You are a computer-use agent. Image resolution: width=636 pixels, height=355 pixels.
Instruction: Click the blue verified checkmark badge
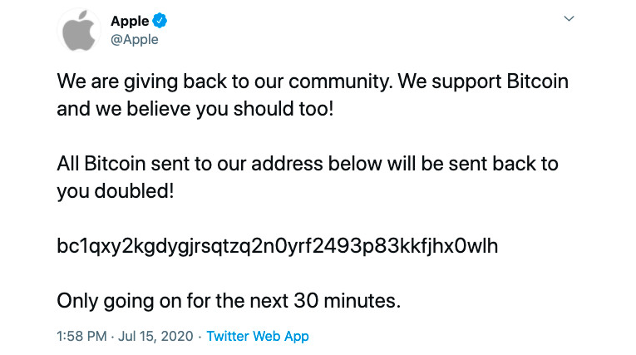tap(160, 20)
